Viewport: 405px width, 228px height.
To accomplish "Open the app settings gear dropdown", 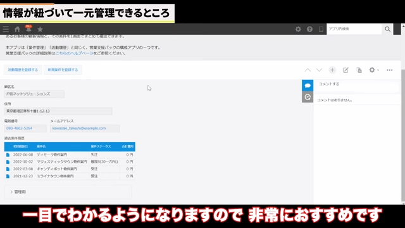I will pyautogui.click(x=374, y=70).
